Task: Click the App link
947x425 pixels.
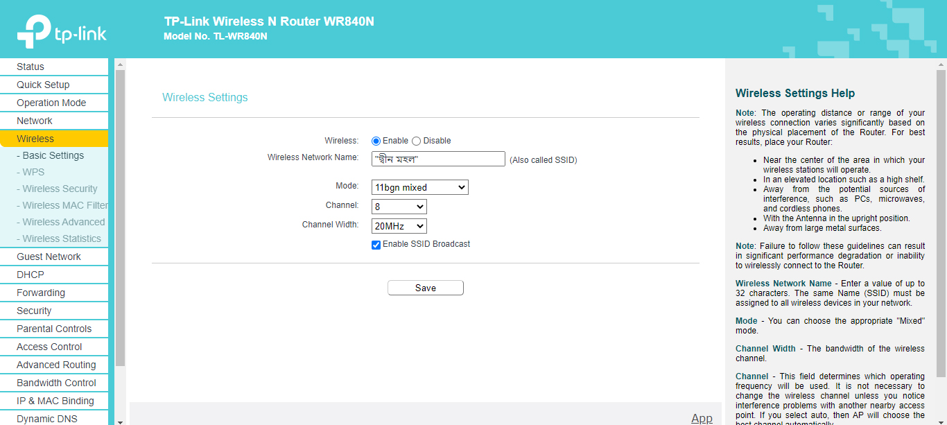Action: click(x=702, y=418)
